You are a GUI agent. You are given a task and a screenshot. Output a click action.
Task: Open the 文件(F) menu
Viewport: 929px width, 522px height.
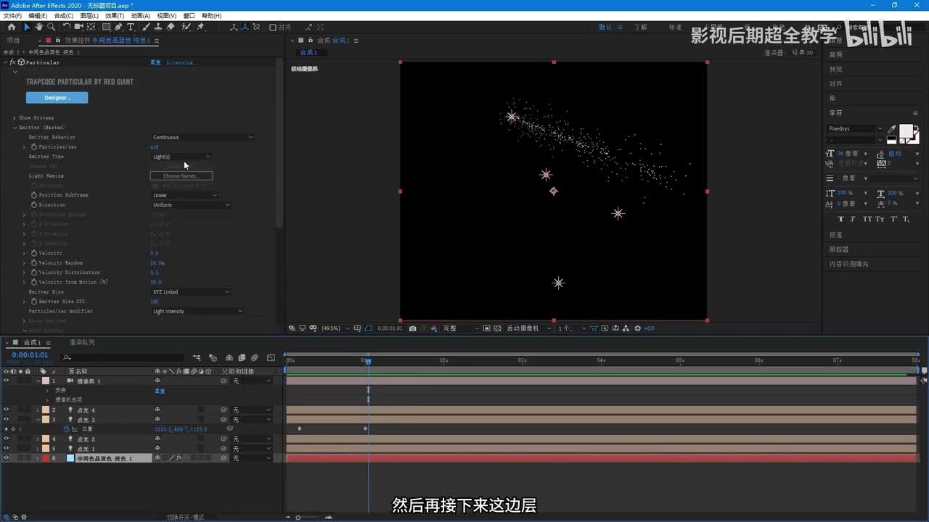pyautogui.click(x=12, y=15)
